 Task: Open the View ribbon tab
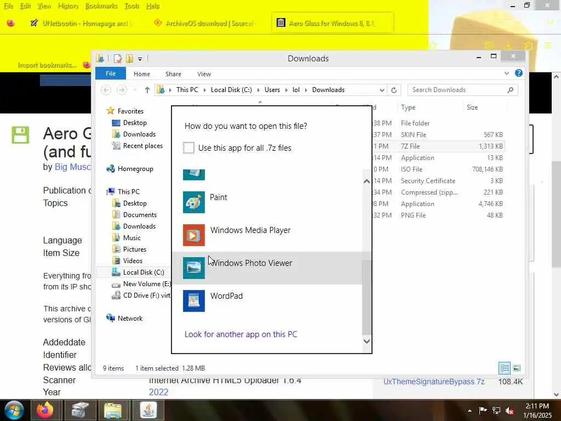pos(204,74)
